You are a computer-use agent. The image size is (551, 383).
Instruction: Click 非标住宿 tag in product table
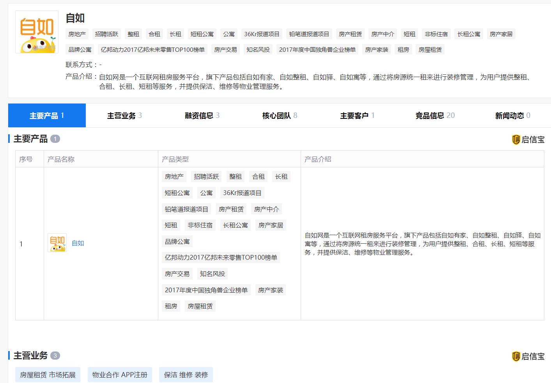click(200, 225)
